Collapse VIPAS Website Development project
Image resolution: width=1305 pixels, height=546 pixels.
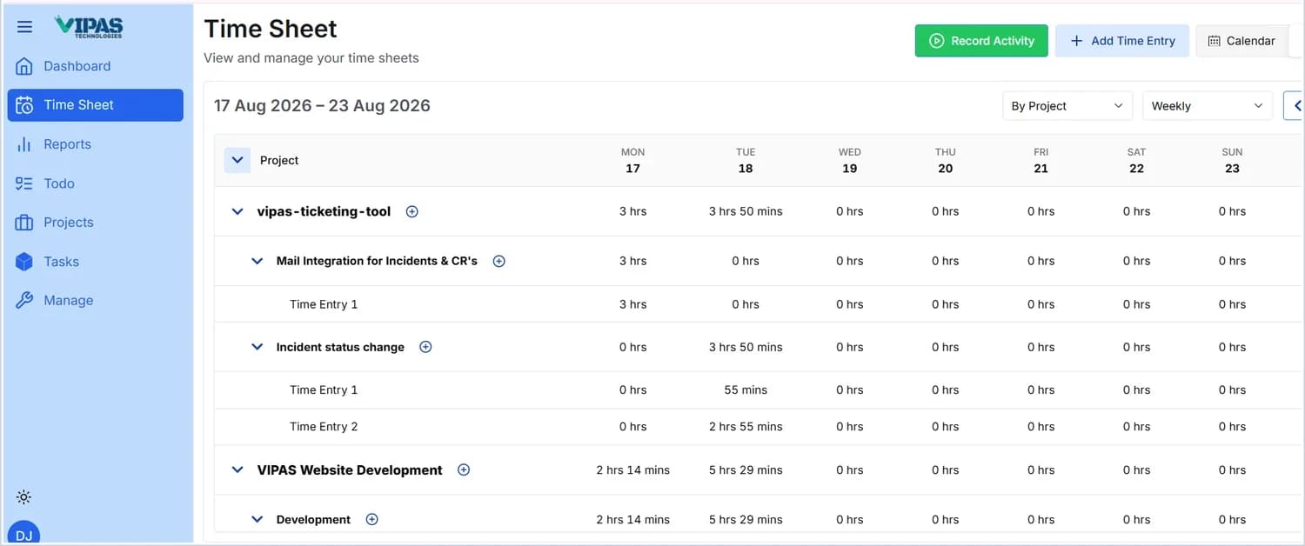(x=238, y=469)
